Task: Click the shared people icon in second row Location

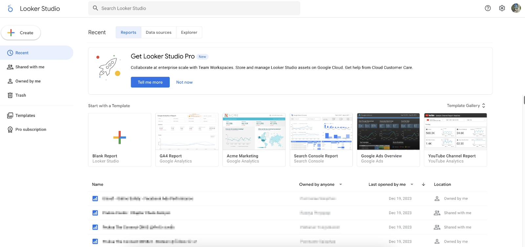Action: (437, 213)
